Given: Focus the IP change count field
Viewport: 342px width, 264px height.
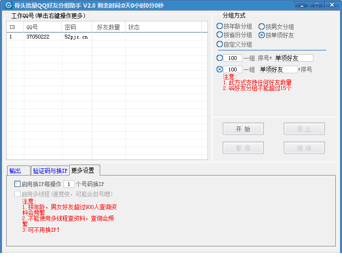Looking at the screenshot, I should (69, 184).
